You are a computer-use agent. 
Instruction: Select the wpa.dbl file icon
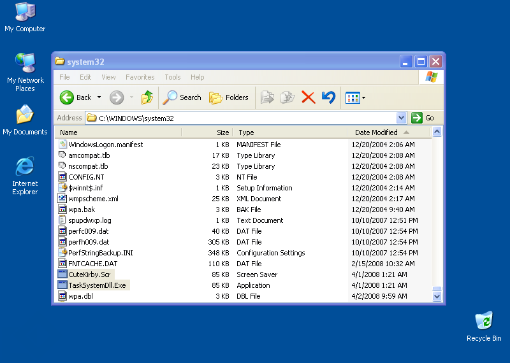click(62, 295)
